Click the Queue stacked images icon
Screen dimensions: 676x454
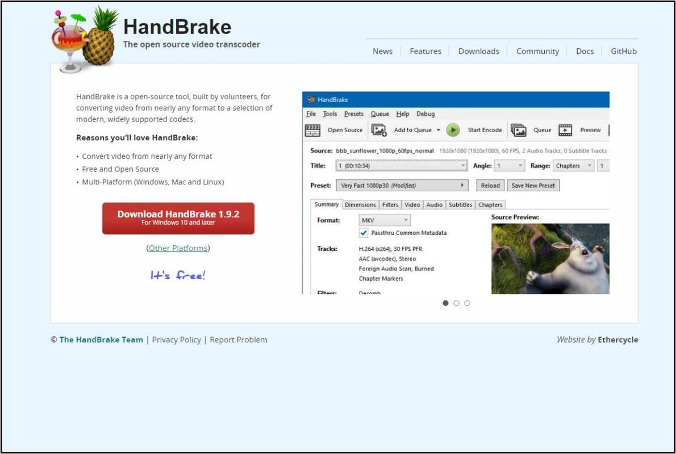tap(518, 130)
